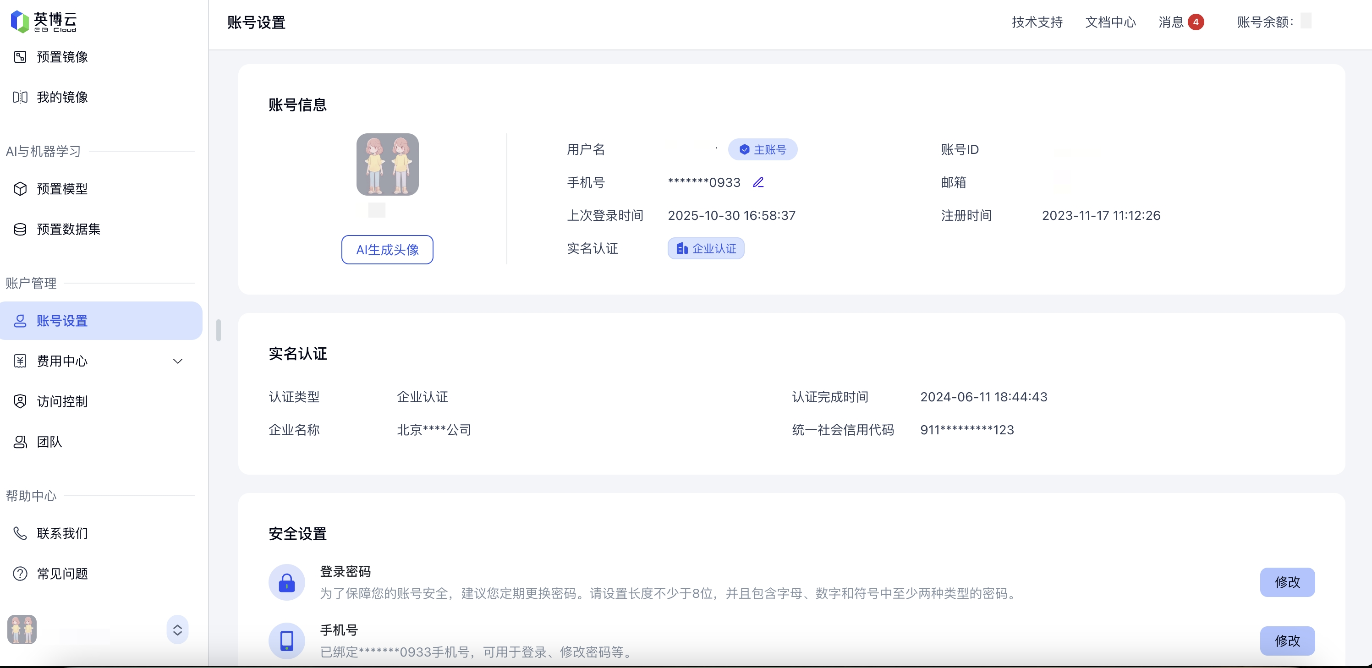Screen dimensions: 1372x668
Task: Click the phone icon in security settings
Action: 286,641
